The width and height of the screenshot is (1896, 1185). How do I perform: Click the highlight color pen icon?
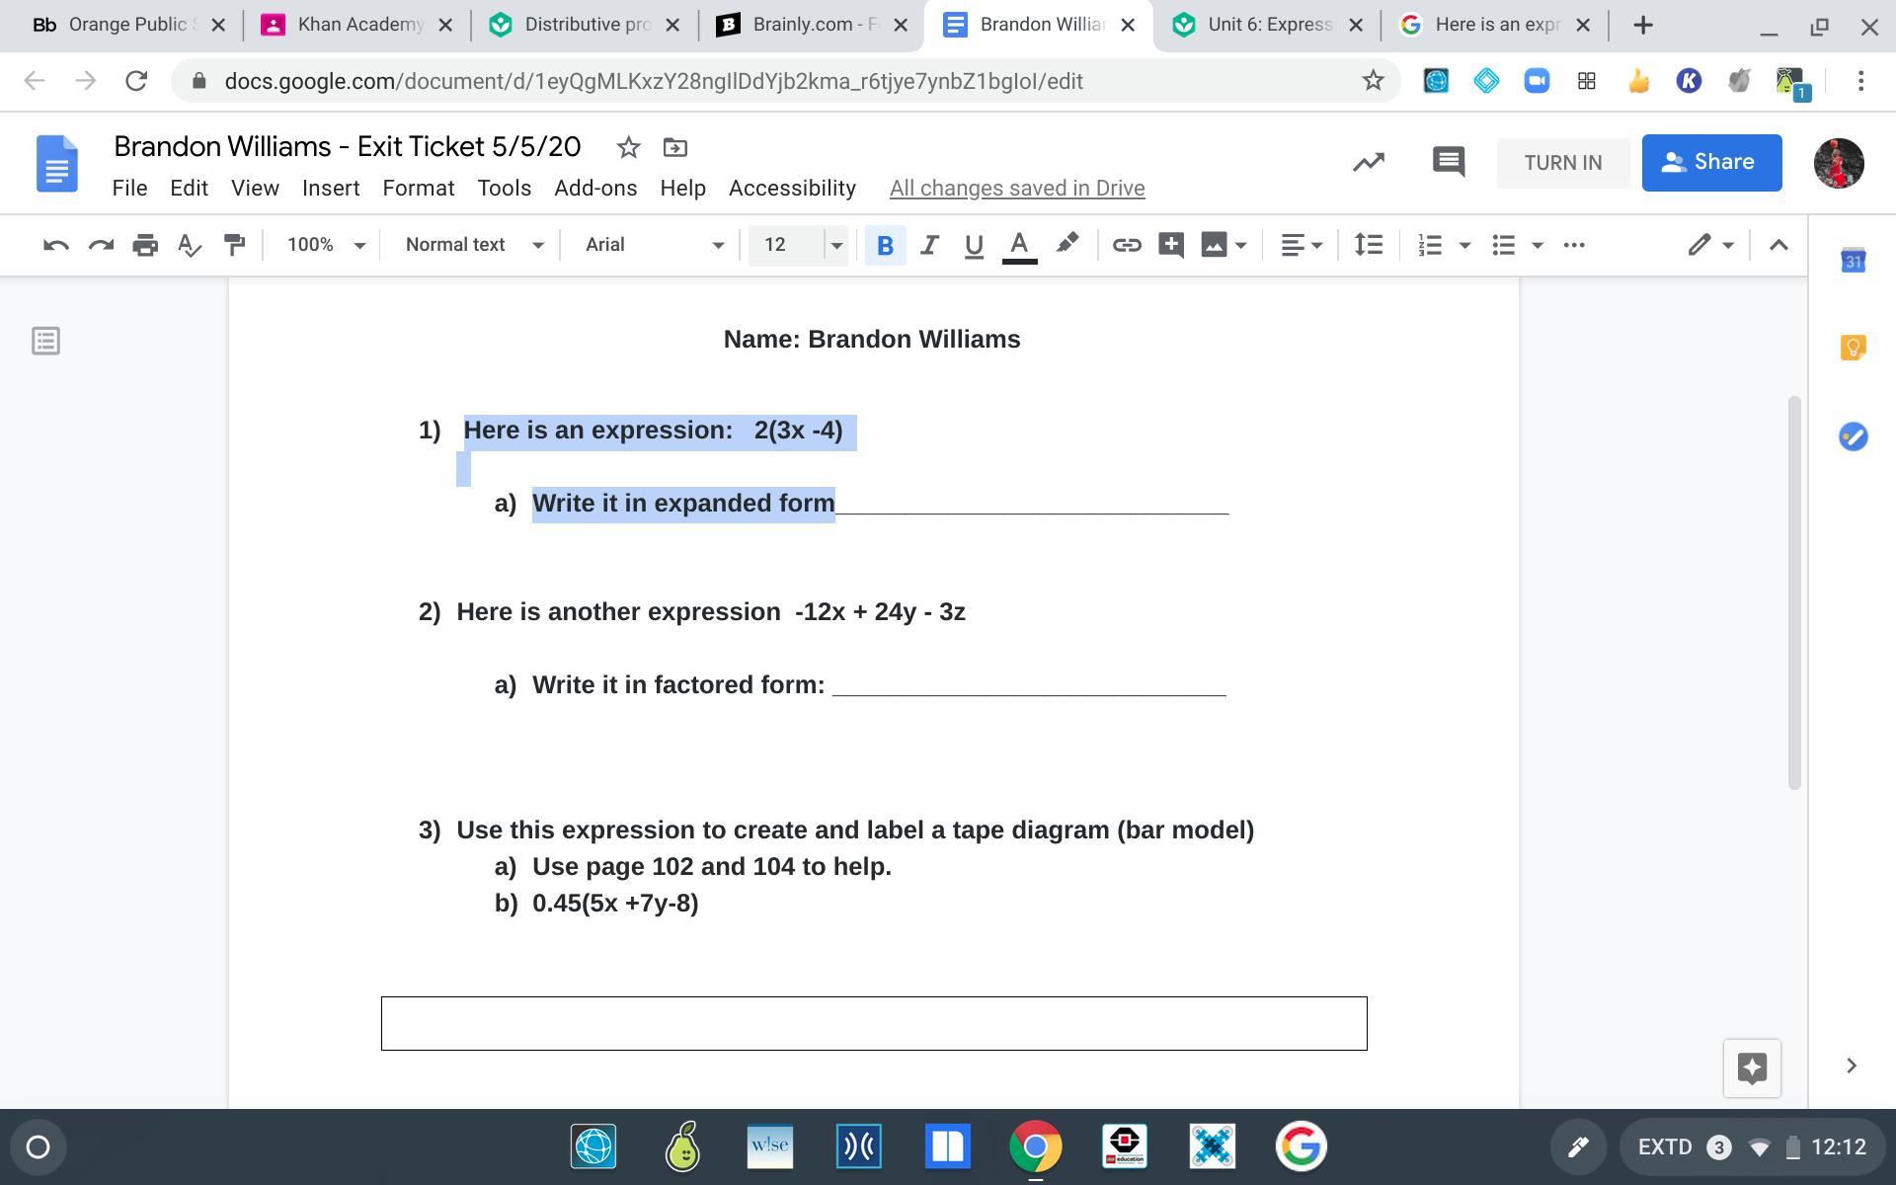[x=1066, y=245]
